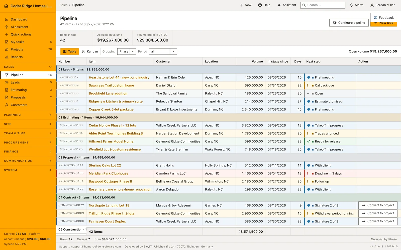Open the Proposals sidebar item
The image size is (401, 250).
click(x=28, y=97)
